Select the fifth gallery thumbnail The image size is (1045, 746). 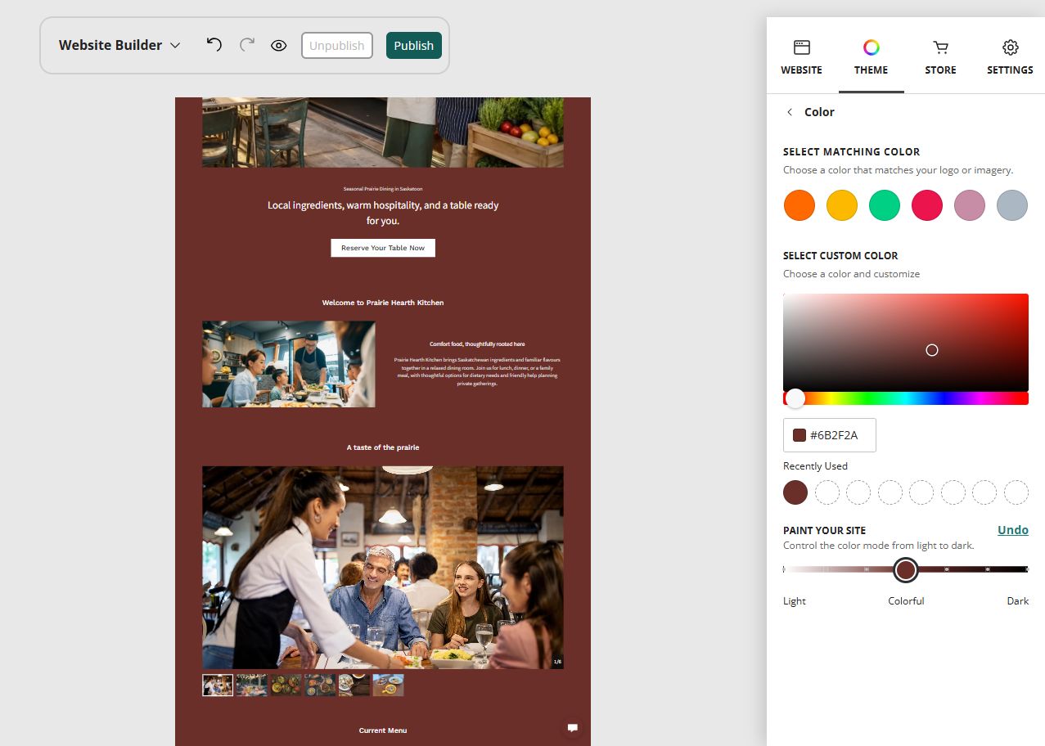(x=354, y=685)
